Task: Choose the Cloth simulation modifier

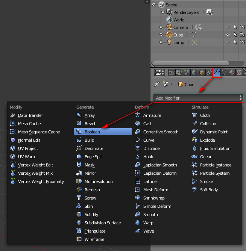Action: 216,115
